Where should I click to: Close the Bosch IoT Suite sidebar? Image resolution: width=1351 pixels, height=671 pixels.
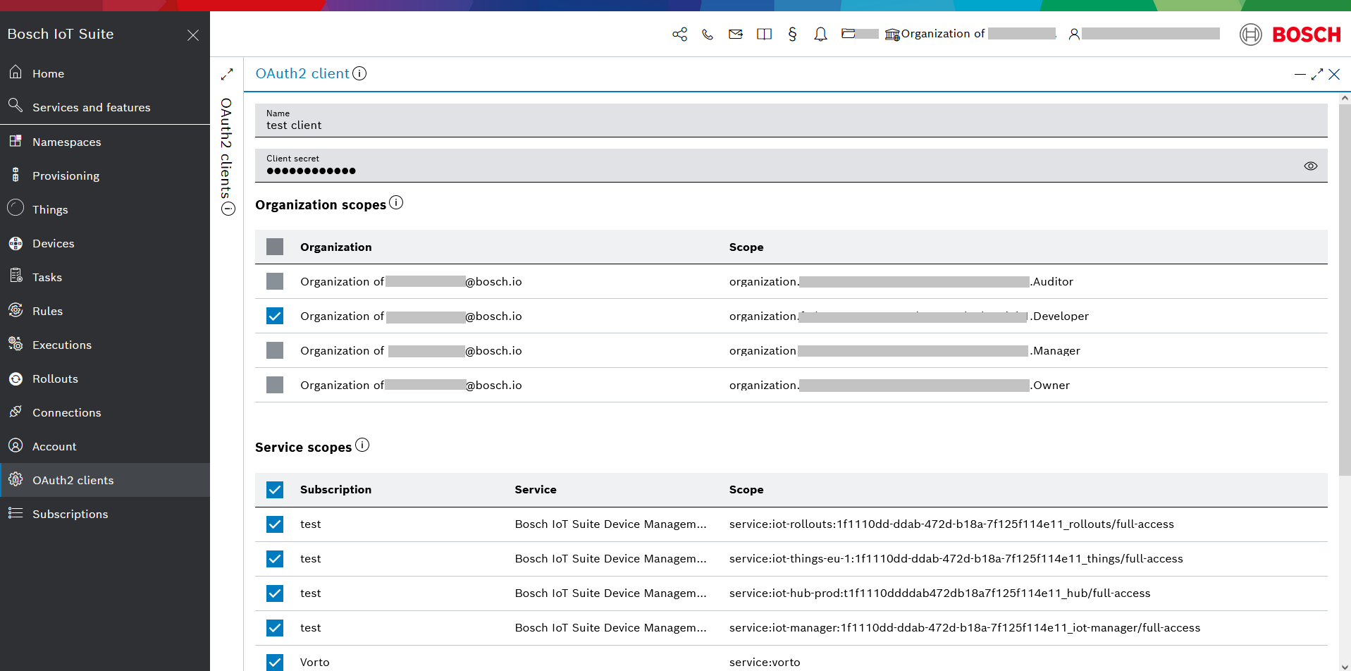point(193,35)
